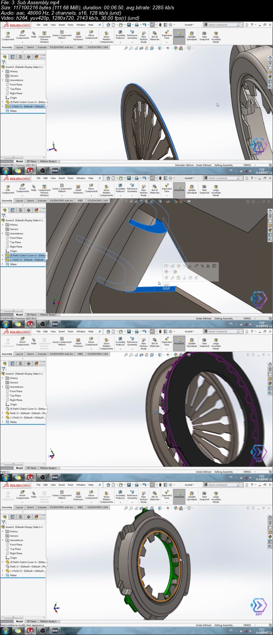Select Part3-Clutch Cover<1> in second frame tree
273x635 pixels.
(26, 255)
